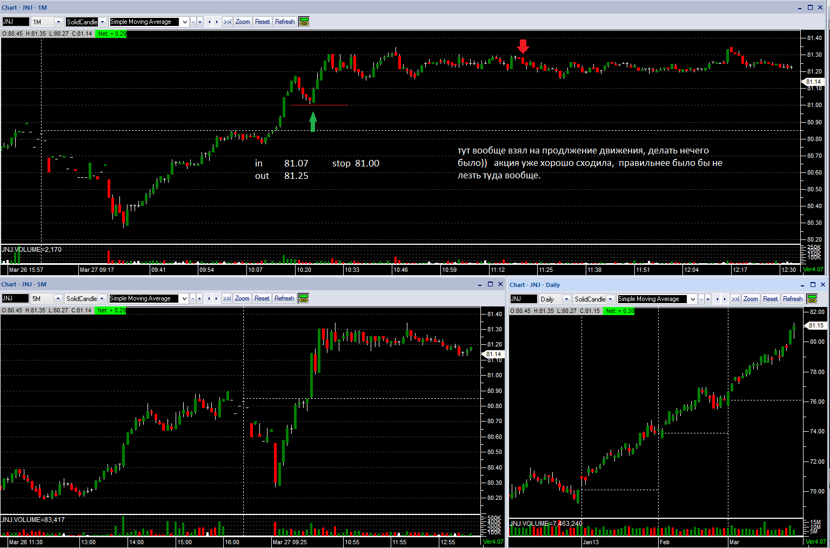Screen dimensions: 830x548
Task: Click the red sell arrow marker on 1M chart
Action: coord(523,46)
